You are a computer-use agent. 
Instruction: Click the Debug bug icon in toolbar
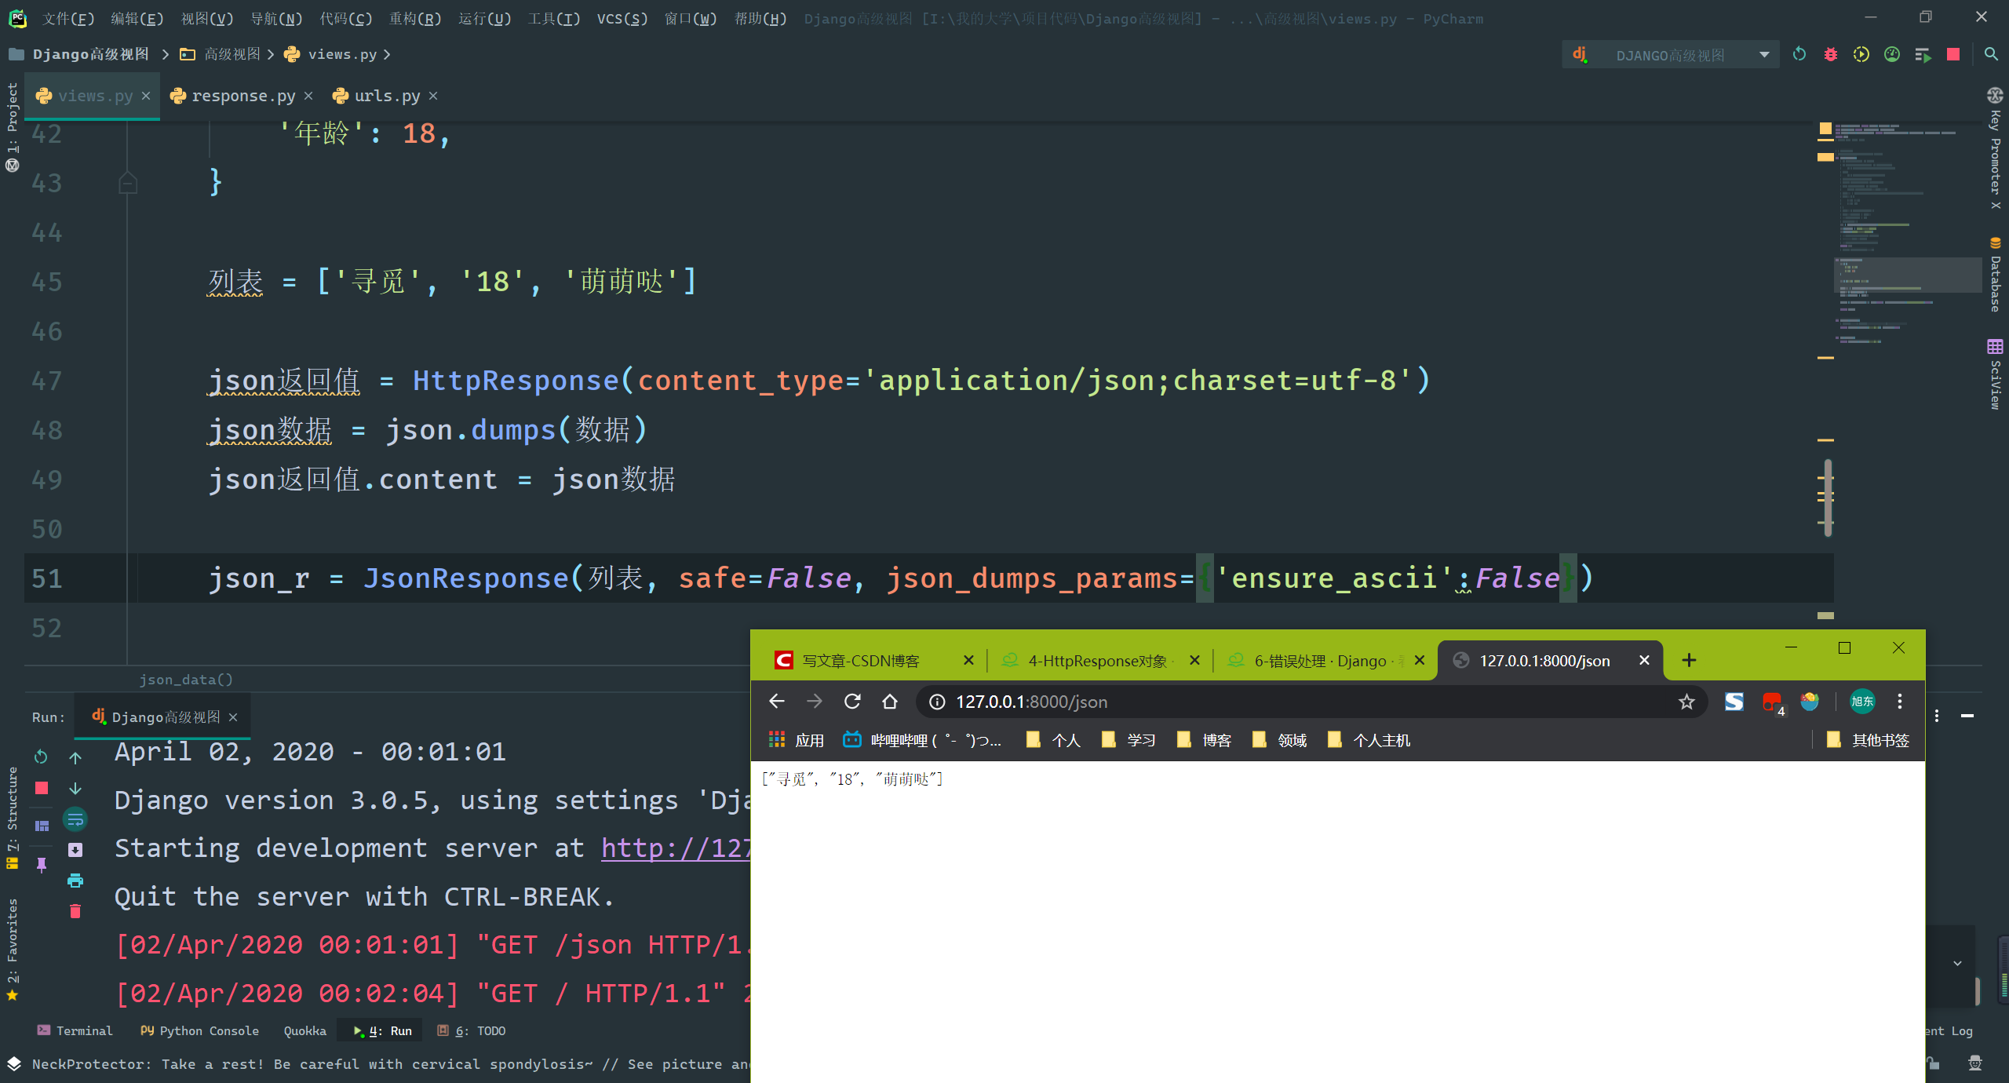tap(1830, 54)
